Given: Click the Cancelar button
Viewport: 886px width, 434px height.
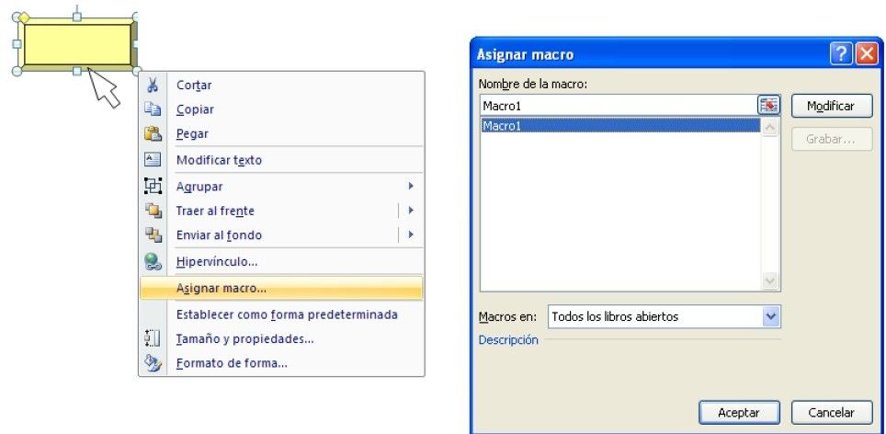Looking at the screenshot, I should [x=832, y=413].
